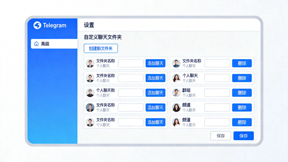Viewport: 288px width, 162px height.
Task: Click the avatar in the 群组 row
Action: click(x=176, y=93)
